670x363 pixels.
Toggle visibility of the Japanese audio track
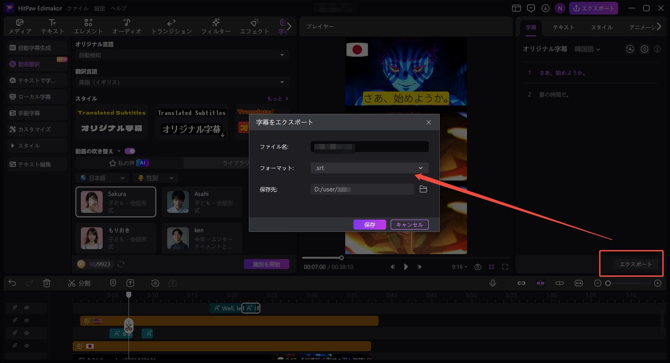click(27, 346)
